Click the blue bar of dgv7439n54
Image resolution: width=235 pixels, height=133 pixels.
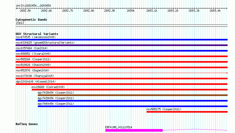point(133,101)
